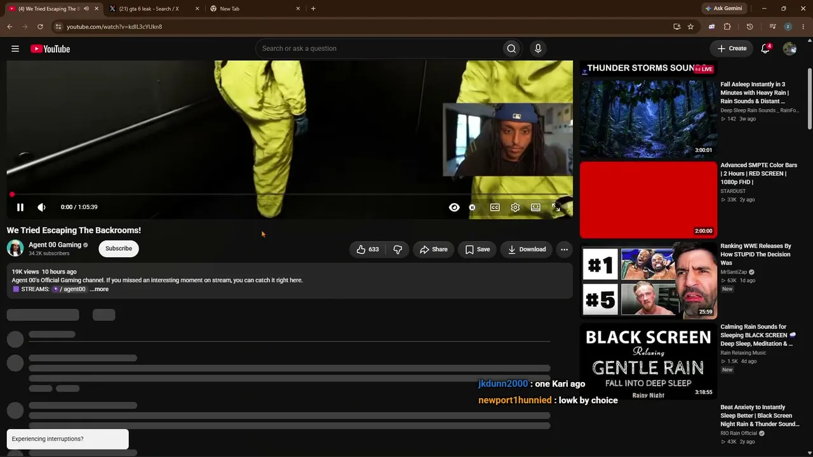Viewport: 813px width, 457px height.
Task: Switch the player to theater mode
Action: coord(535,208)
